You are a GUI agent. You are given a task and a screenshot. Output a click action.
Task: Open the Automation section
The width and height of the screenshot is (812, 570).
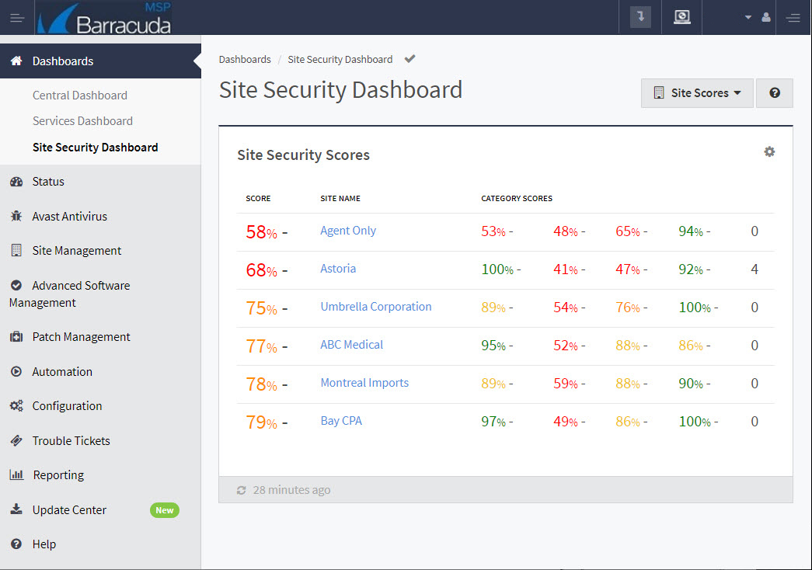click(62, 372)
